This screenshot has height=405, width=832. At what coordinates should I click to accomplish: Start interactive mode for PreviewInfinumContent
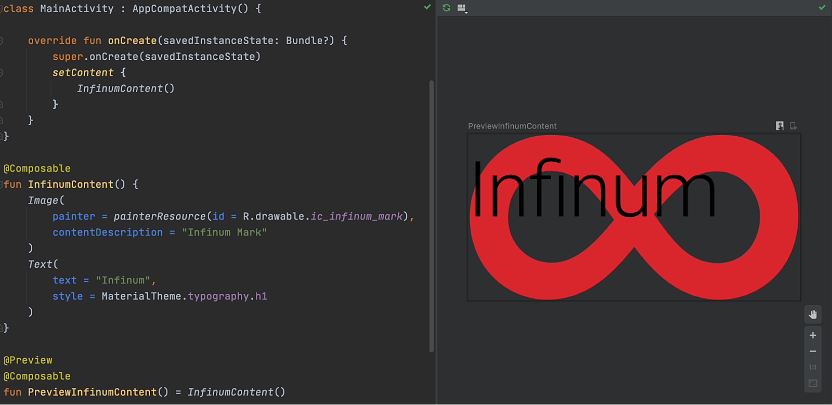click(779, 126)
